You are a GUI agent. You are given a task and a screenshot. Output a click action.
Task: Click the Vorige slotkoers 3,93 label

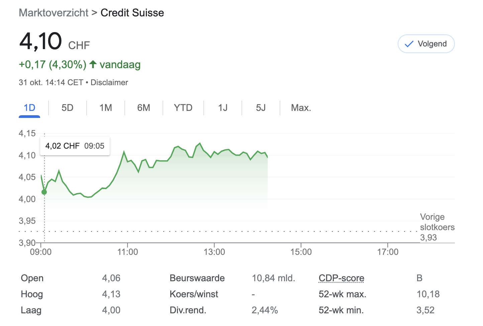point(437,227)
